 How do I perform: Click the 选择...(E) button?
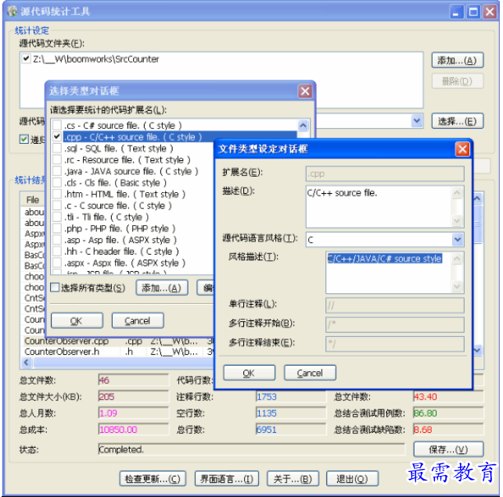(457, 121)
